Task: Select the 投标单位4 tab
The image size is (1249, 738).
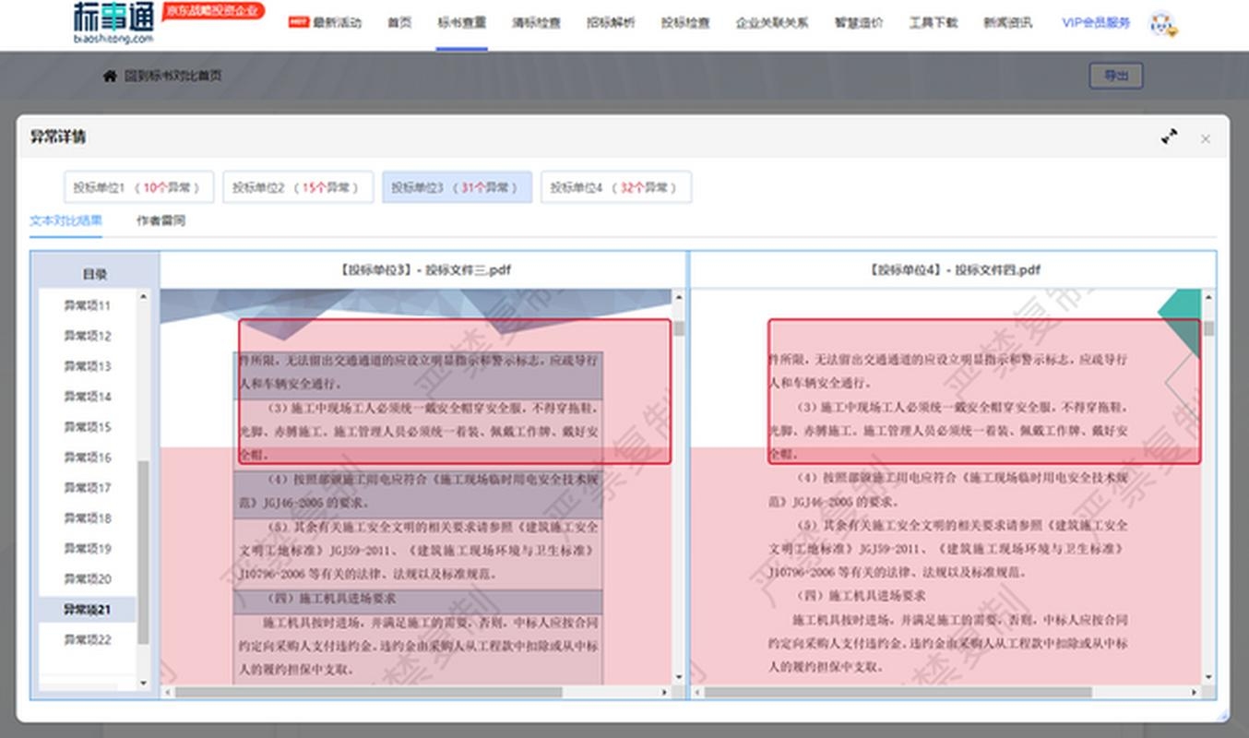Action: click(614, 187)
